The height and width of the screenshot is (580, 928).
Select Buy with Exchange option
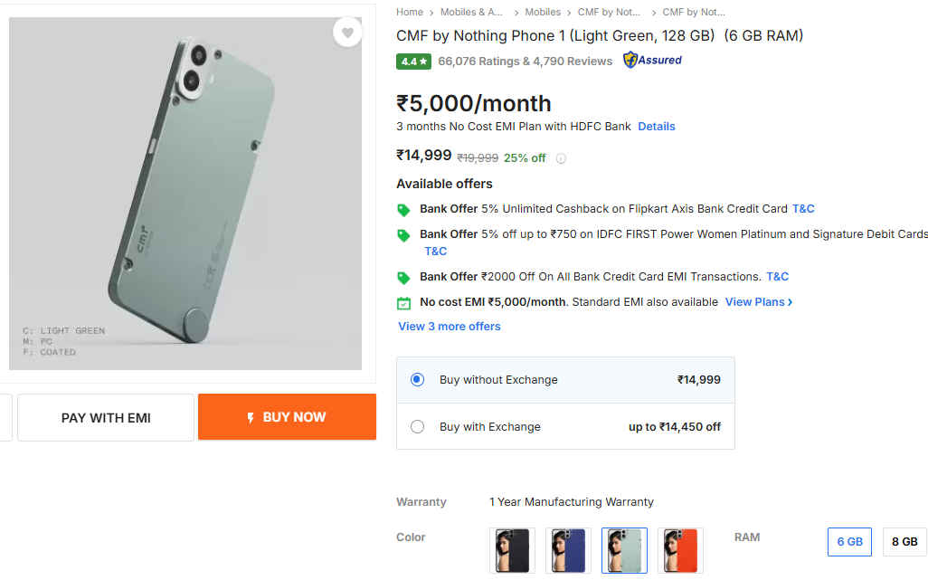(417, 427)
